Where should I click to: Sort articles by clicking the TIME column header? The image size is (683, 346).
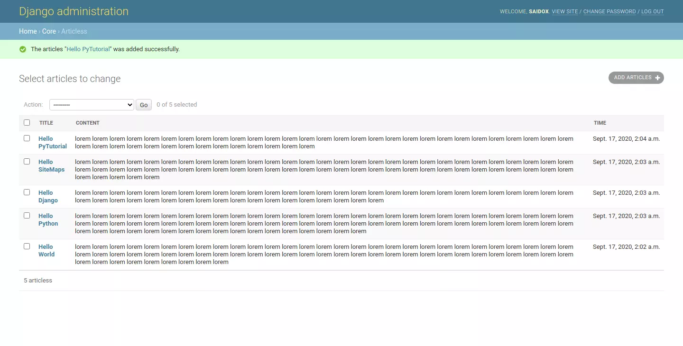point(600,122)
